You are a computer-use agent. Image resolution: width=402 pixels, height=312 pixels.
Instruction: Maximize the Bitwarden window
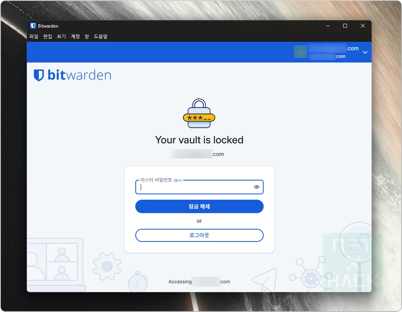tap(345, 26)
